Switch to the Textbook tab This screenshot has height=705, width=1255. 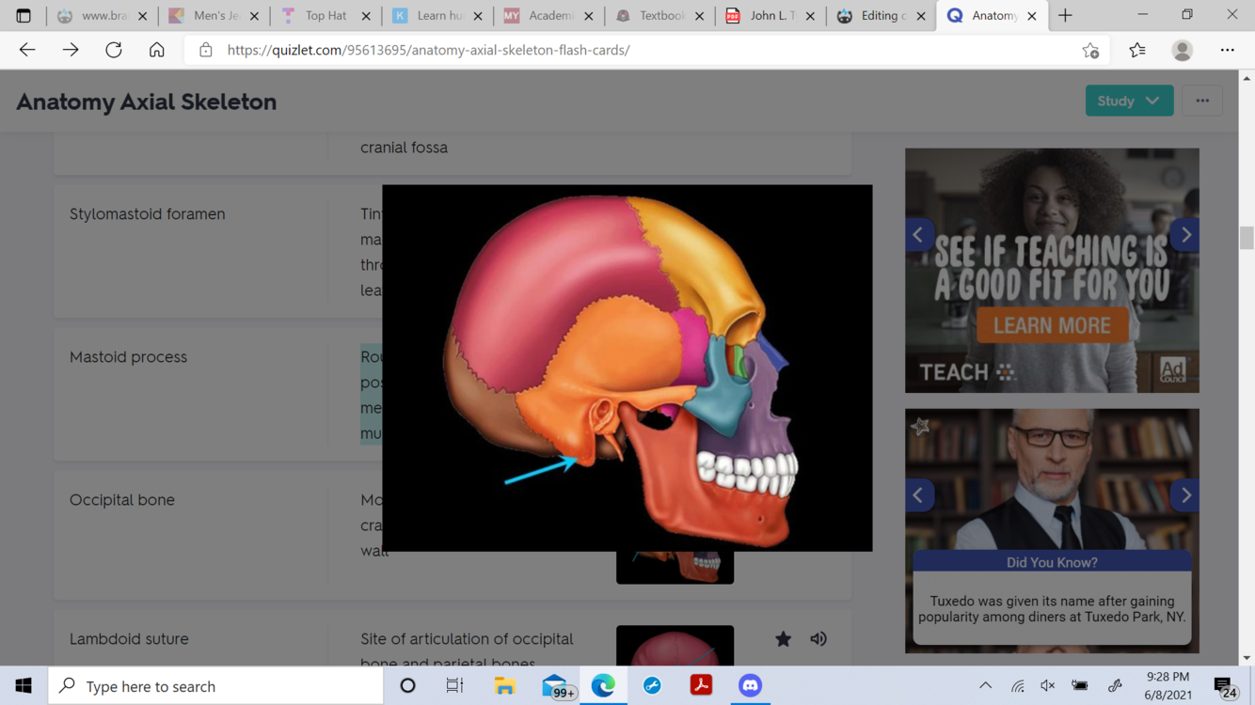coord(660,15)
